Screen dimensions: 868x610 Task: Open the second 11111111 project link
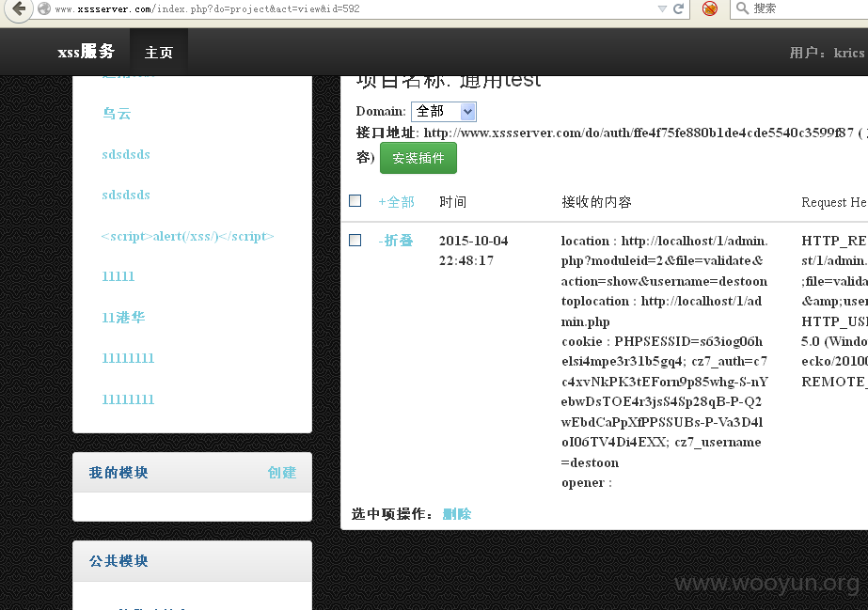tap(128, 399)
